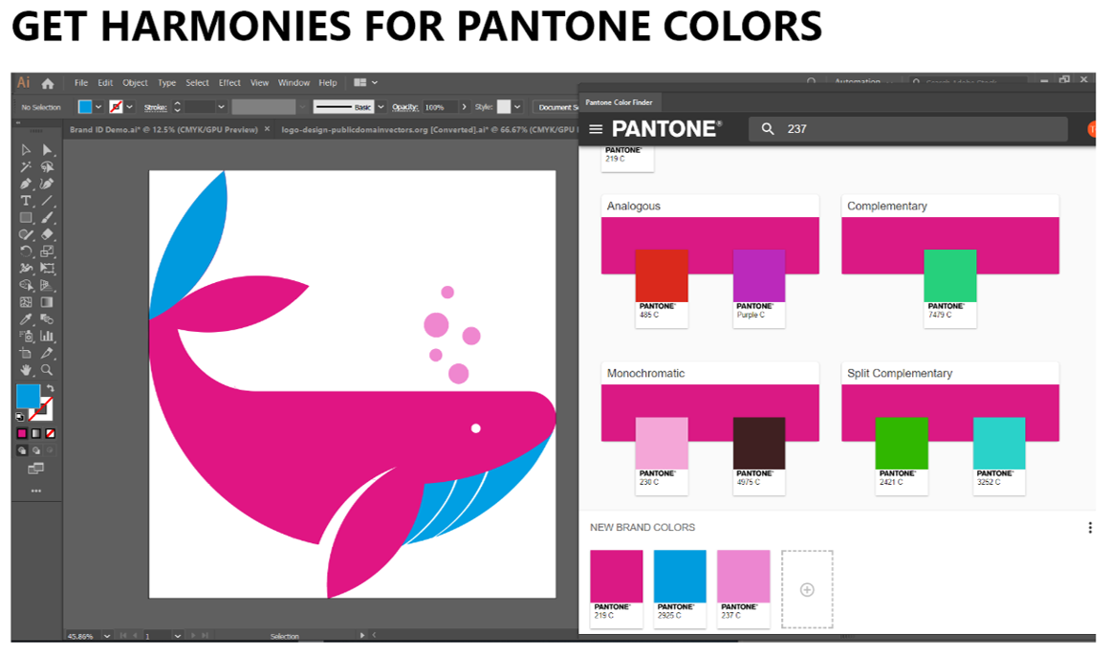Open the Object menu
The image size is (1109, 656).
[x=135, y=83]
